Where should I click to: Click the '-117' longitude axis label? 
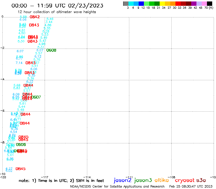point(45,177)
